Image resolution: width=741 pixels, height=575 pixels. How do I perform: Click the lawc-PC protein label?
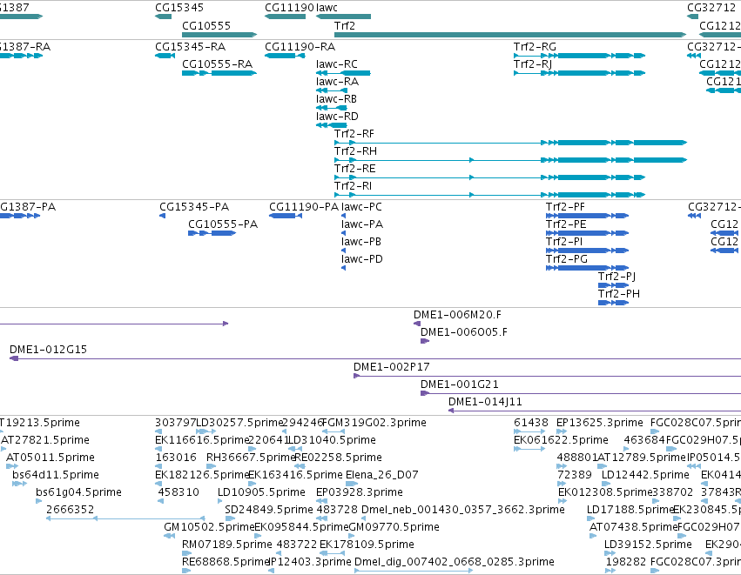[x=361, y=207]
